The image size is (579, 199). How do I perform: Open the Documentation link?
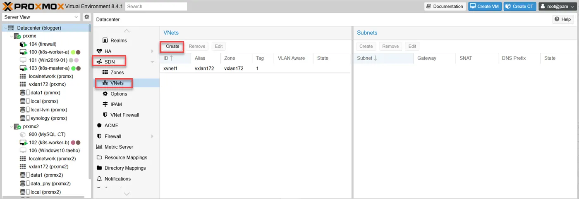[445, 6]
